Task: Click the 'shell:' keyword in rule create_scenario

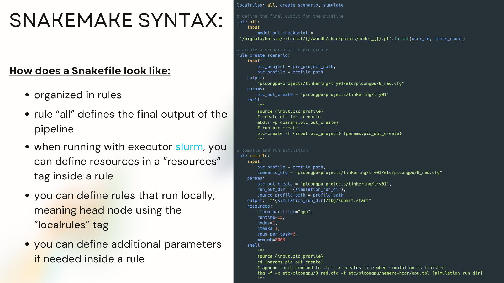Action: tap(255, 100)
